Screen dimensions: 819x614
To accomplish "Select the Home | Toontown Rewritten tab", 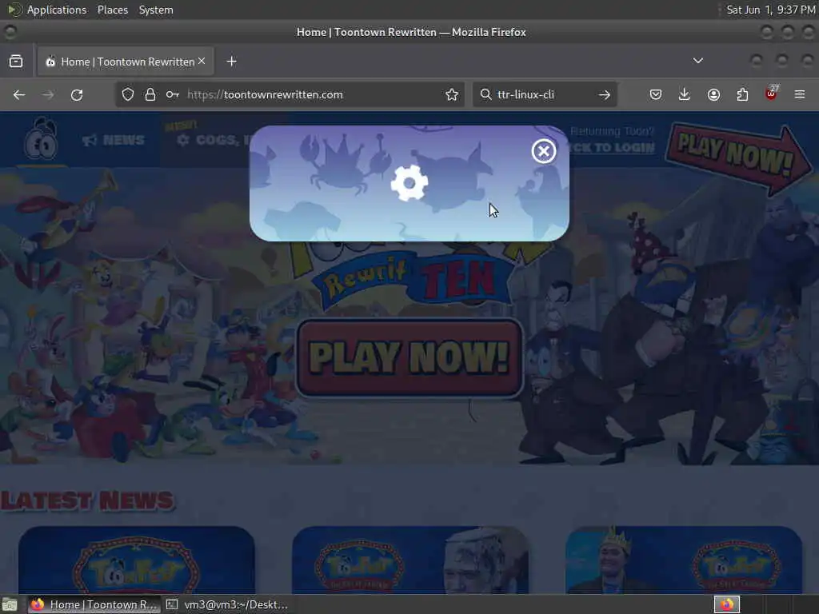I will (126, 62).
